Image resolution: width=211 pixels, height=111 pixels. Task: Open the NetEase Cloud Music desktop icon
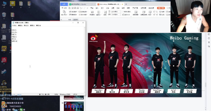coord(4,60)
